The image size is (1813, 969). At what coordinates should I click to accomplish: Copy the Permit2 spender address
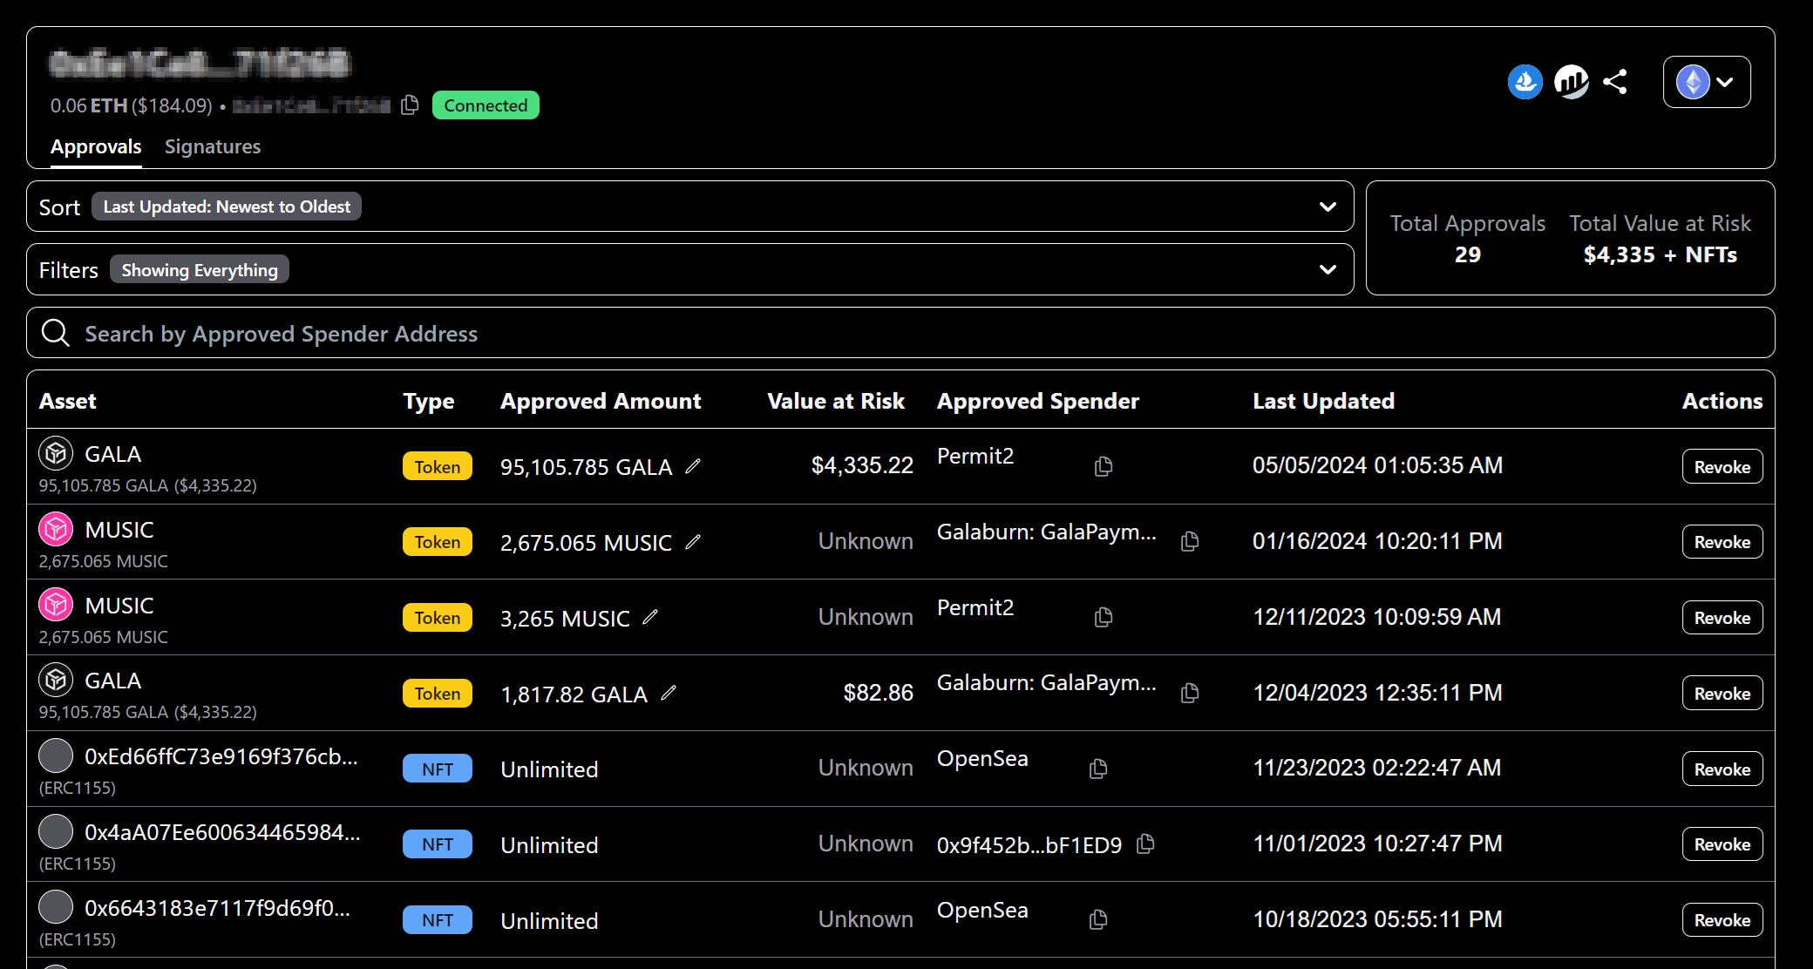click(1102, 467)
